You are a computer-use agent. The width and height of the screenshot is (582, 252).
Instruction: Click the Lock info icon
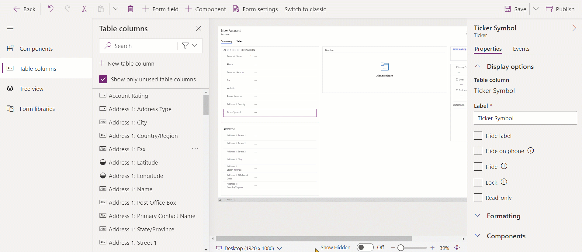click(x=504, y=182)
